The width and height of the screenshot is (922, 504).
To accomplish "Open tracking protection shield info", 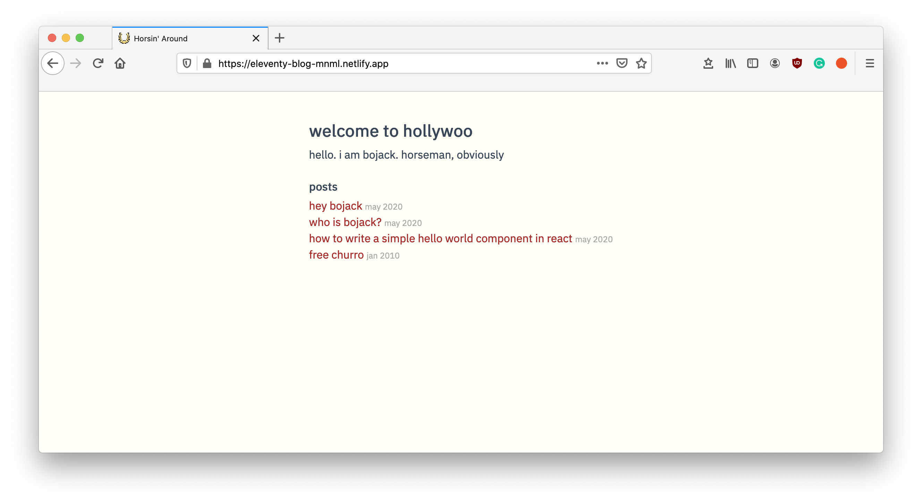I will click(187, 64).
